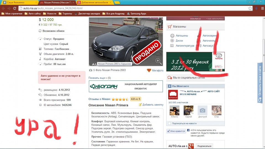The height and width of the screenshot is (149, 265).
Task: Click the Nissan star rating stars
Action: [120, 99]
